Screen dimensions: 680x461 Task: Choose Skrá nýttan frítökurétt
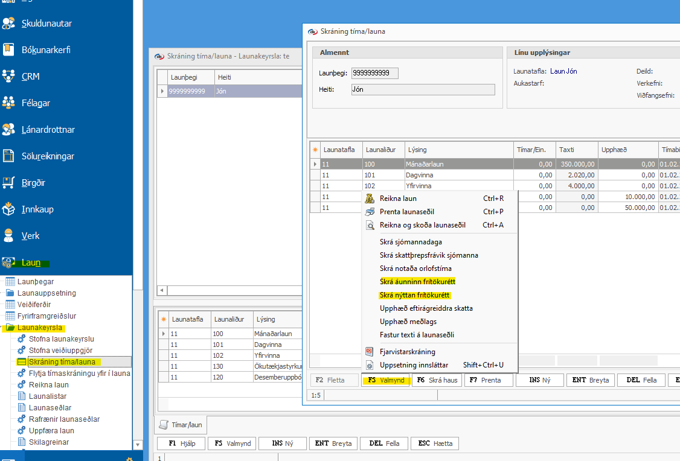(415, 295)
